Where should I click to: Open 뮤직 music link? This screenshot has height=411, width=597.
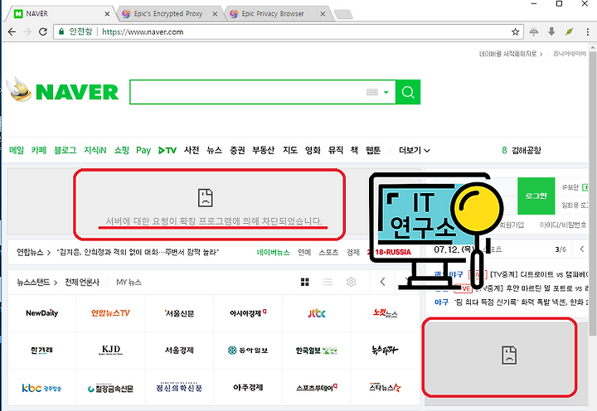[x=336, y=150]
